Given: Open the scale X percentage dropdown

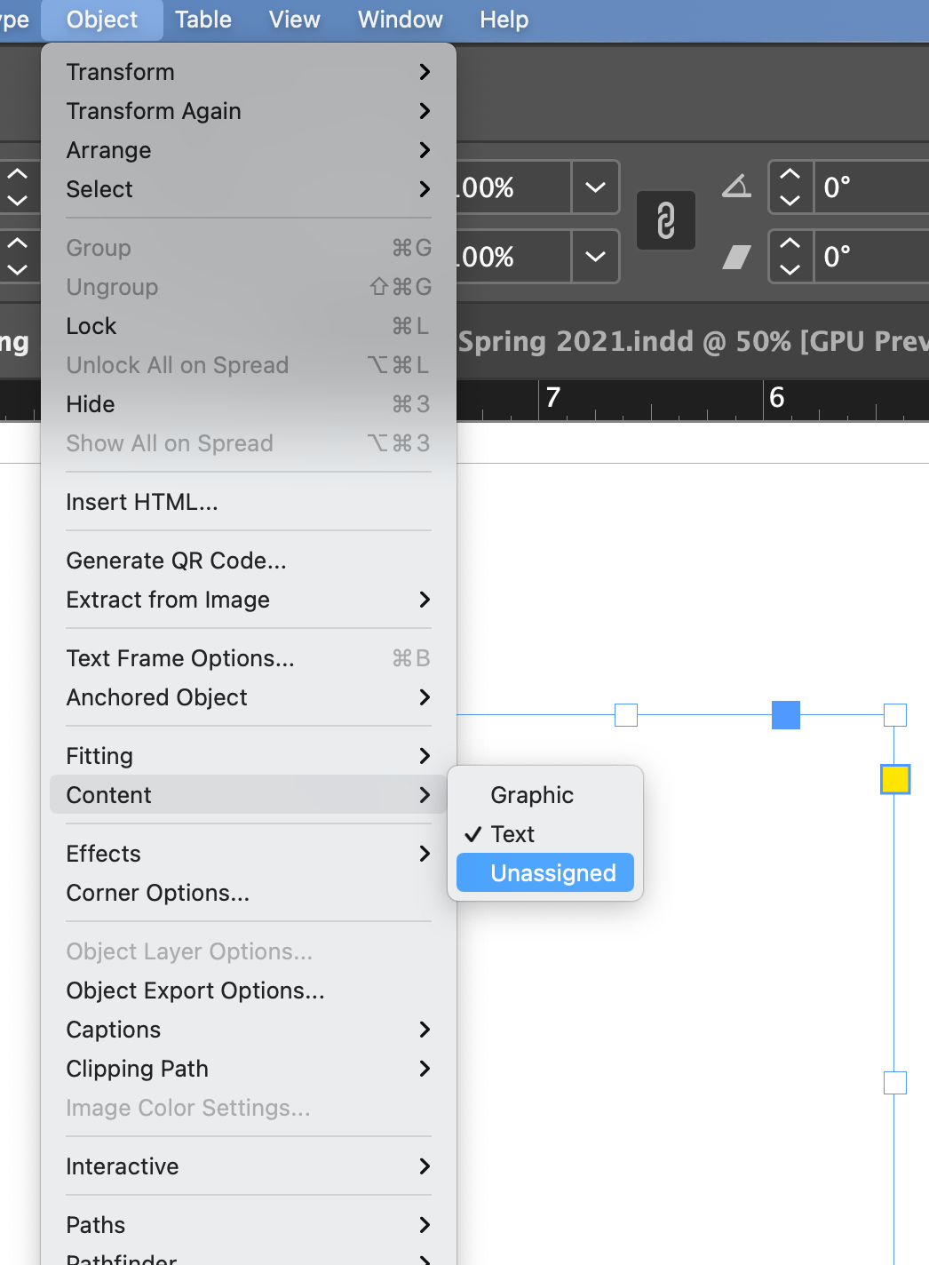Looking at the screenshot, I should (x=594, y=187).
